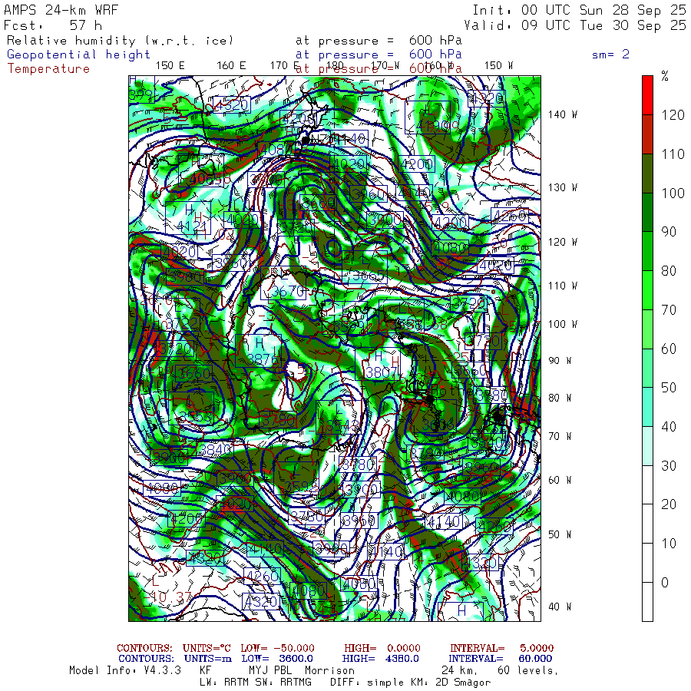Click the '160 E' longitude label
The width and height of the screenshot is (691, 691).
coord(231,66)
